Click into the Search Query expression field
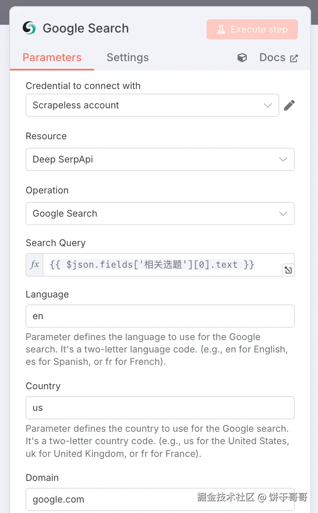Viewport: 318px width, 513px height. (x=162, y=265)
